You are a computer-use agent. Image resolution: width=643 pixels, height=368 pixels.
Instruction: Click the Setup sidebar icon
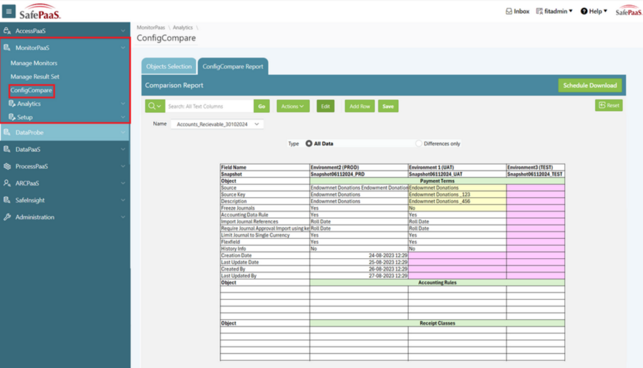(12, 117)
